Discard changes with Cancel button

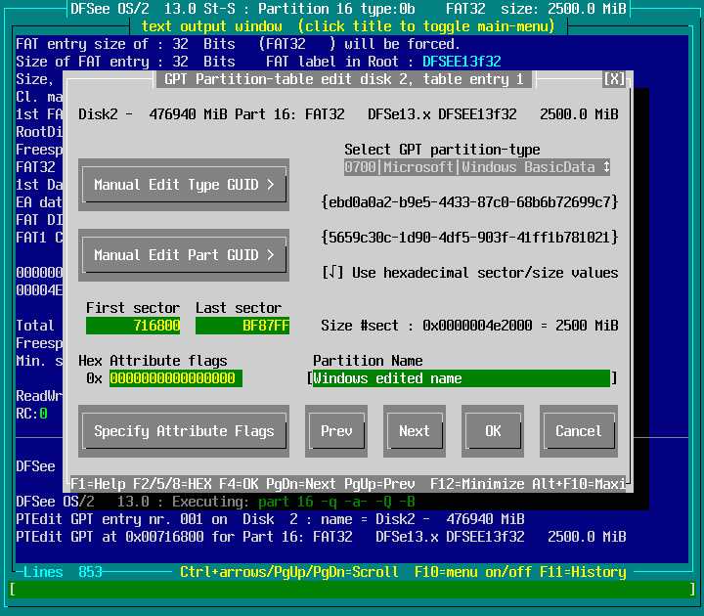coord(578,431)
